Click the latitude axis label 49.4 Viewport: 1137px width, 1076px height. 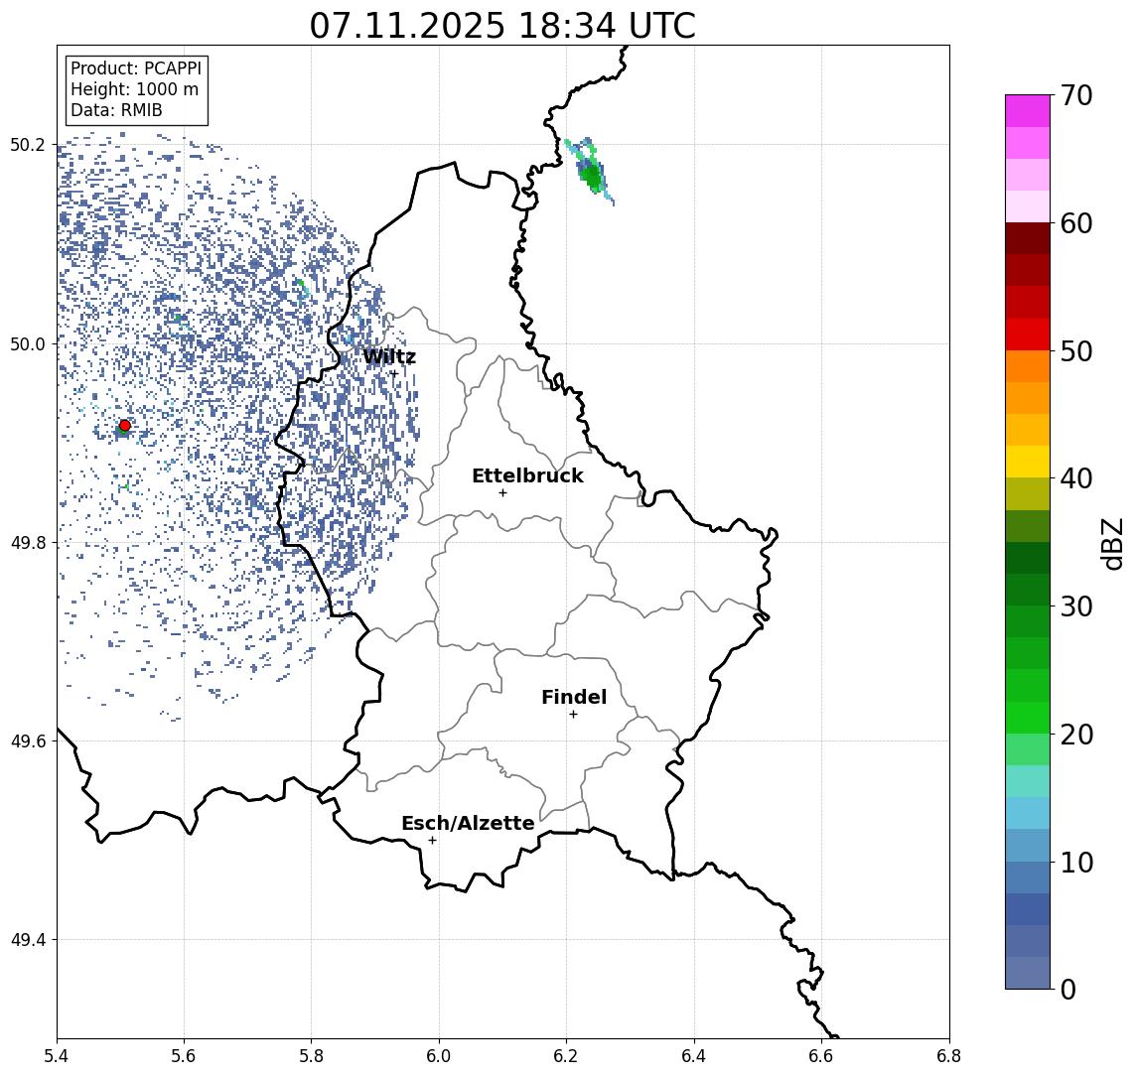[x=27, y=940]
